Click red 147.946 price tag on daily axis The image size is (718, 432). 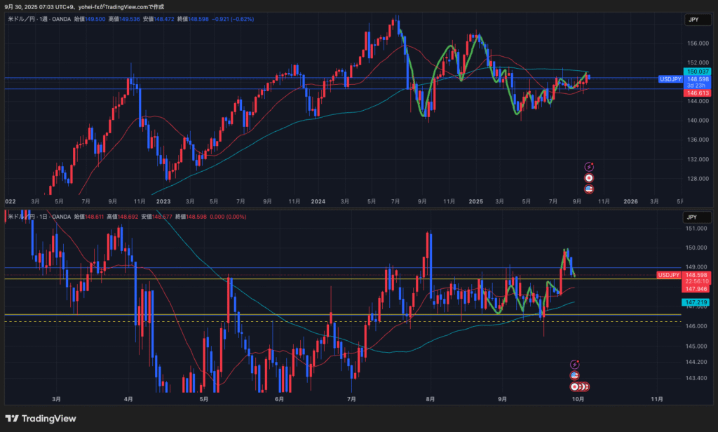pos(698,288)
